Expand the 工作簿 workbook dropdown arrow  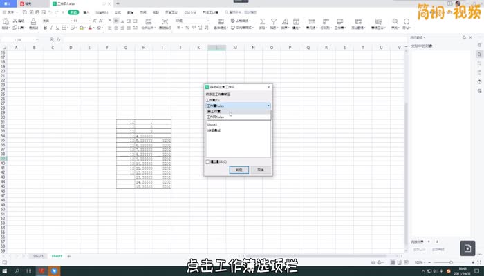point(268,106)
